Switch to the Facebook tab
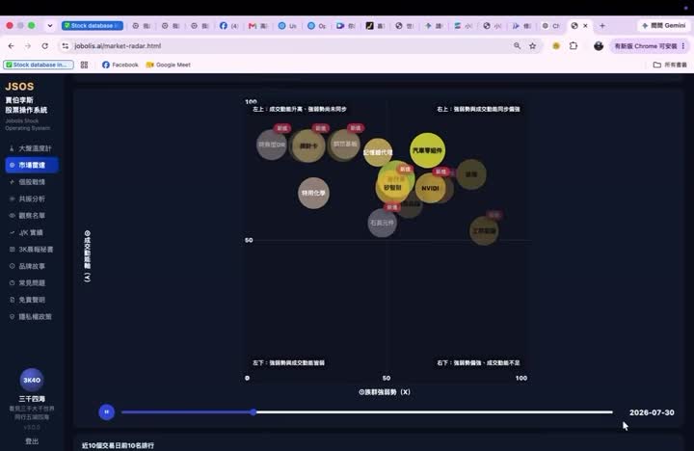Screen dimensions: 694x451 click(228, 26)
